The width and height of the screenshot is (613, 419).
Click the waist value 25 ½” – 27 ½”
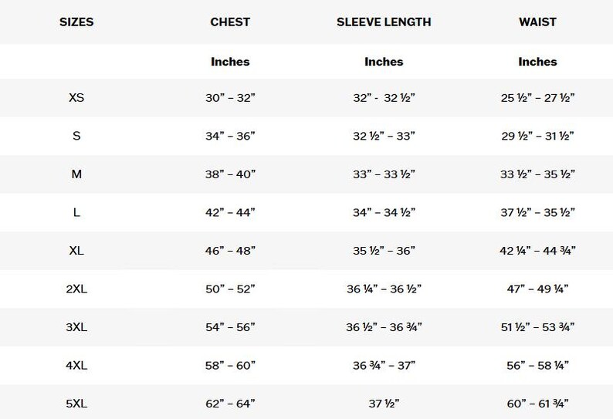[x=537, y=97]
